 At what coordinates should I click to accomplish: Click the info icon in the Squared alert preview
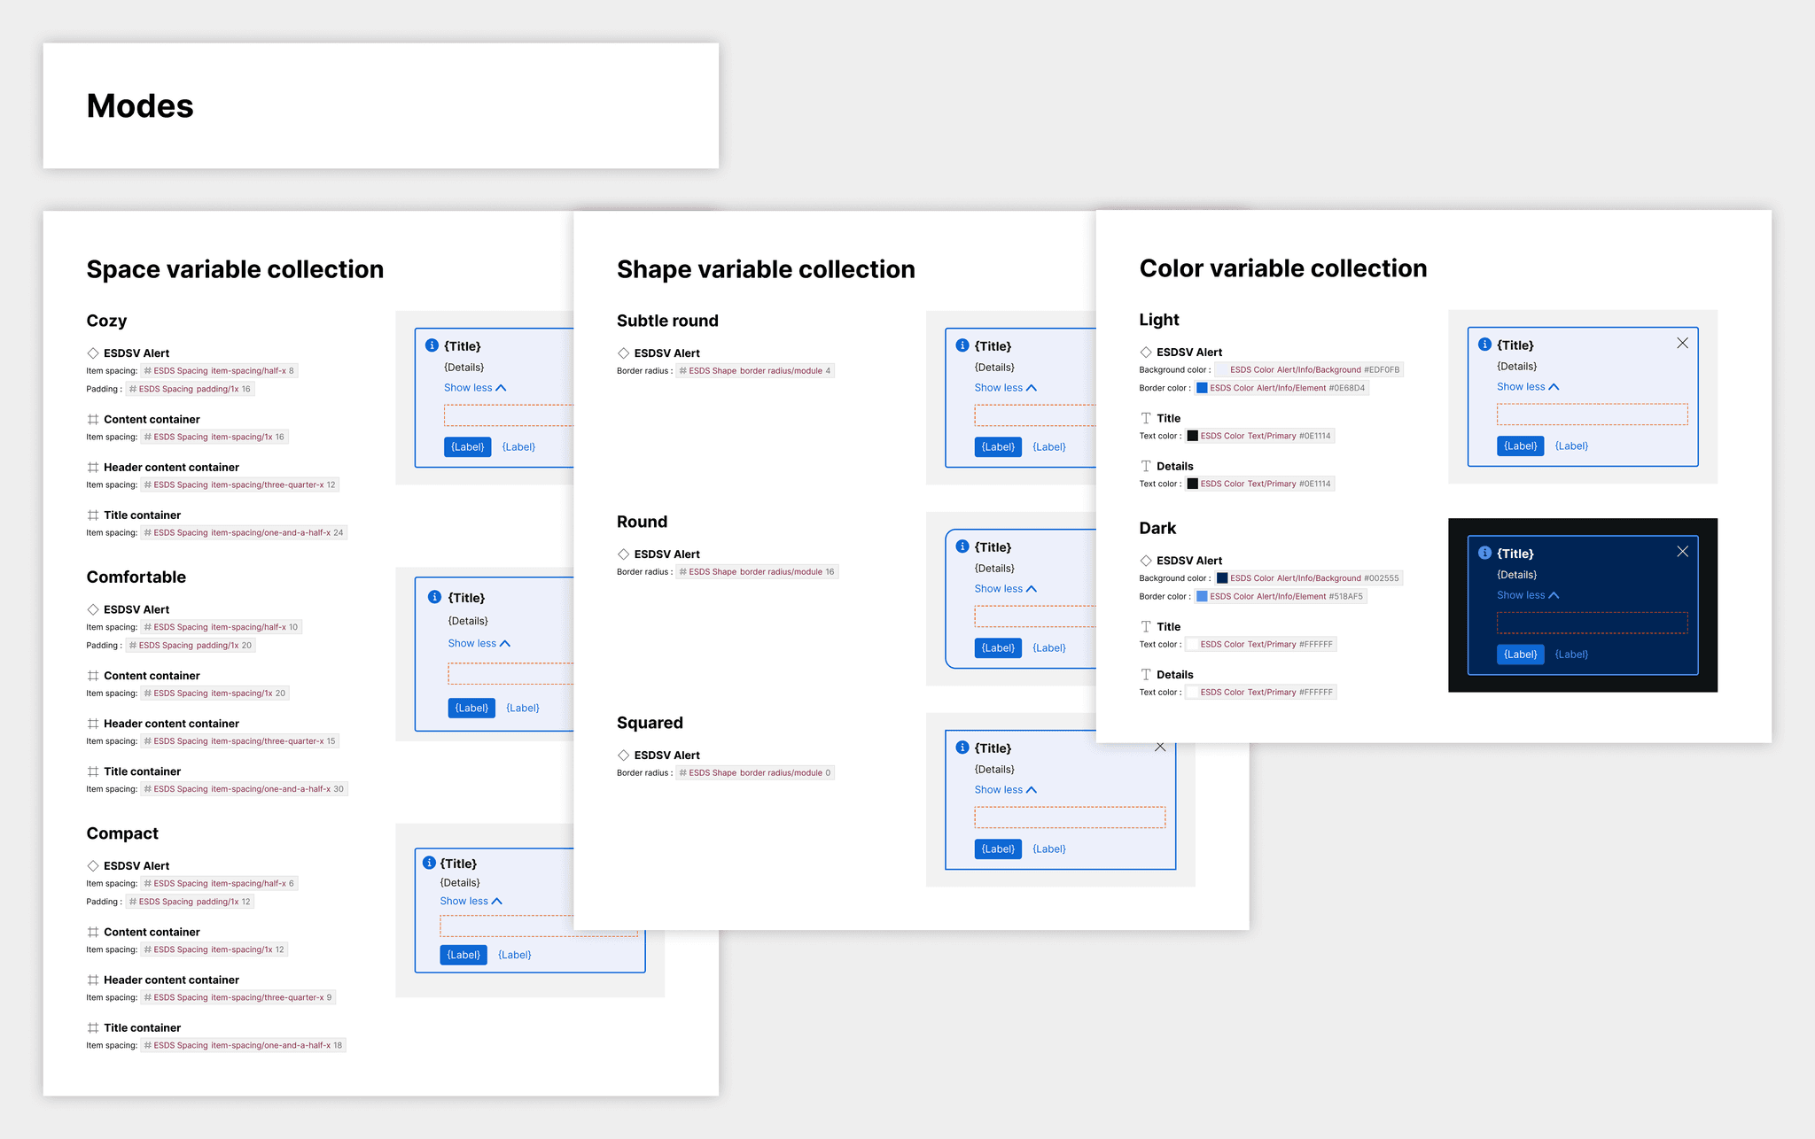click(962, 747)
